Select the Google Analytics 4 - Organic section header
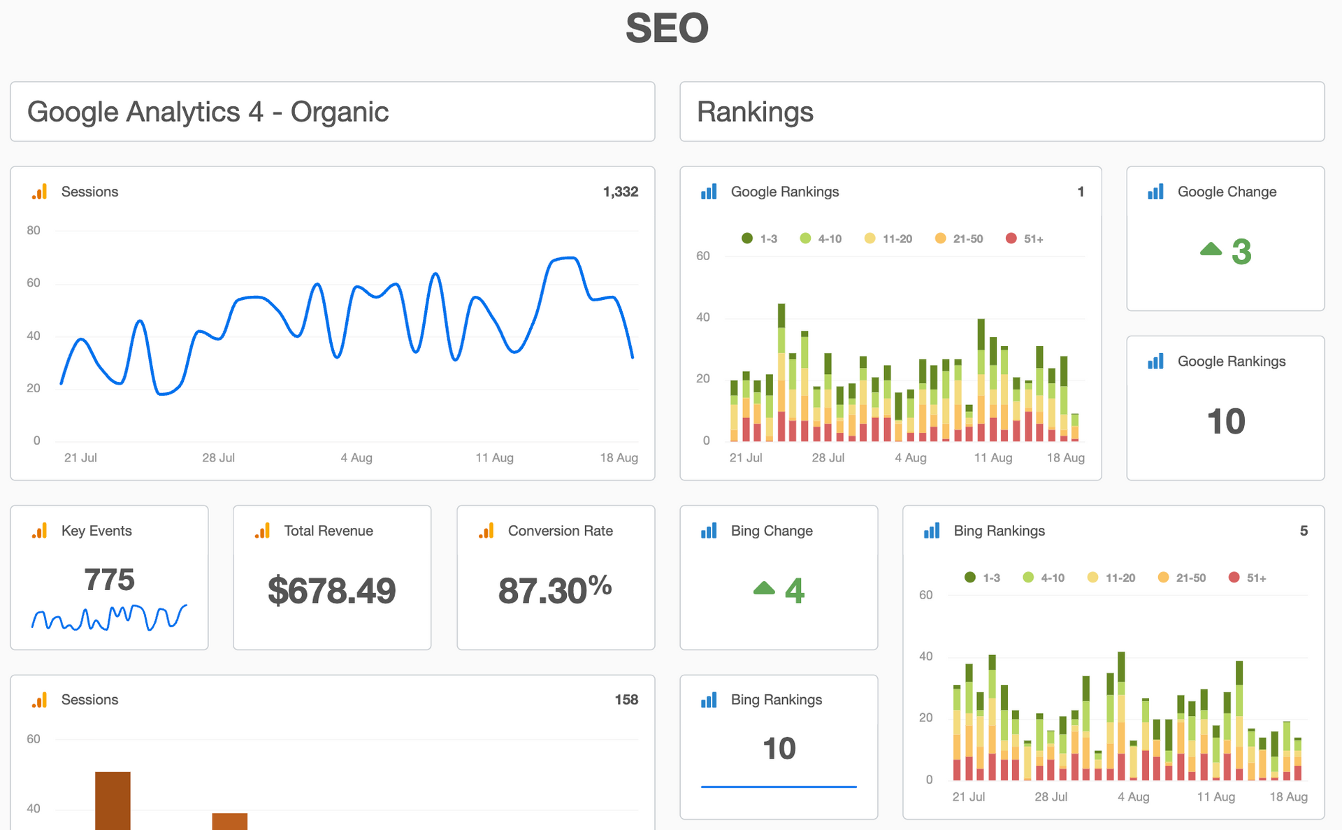Screen dimensions: 1342x830 333,112
